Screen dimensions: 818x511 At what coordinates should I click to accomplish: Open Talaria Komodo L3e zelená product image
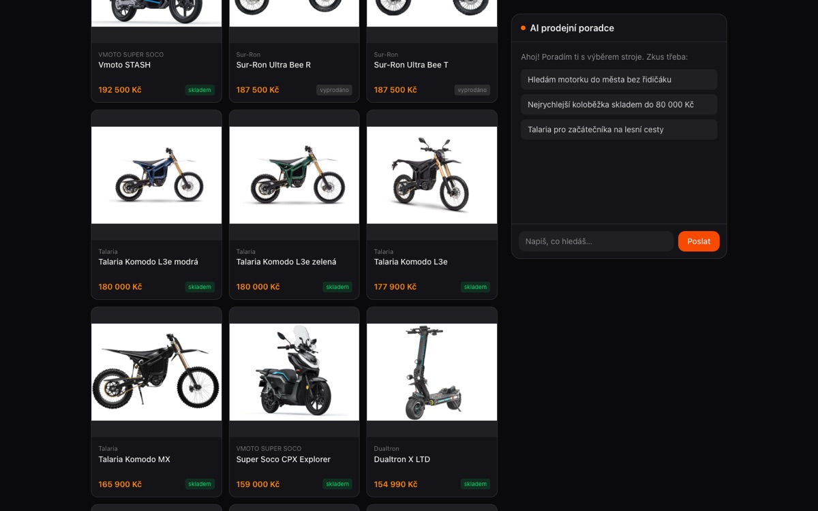click(294, 175)
